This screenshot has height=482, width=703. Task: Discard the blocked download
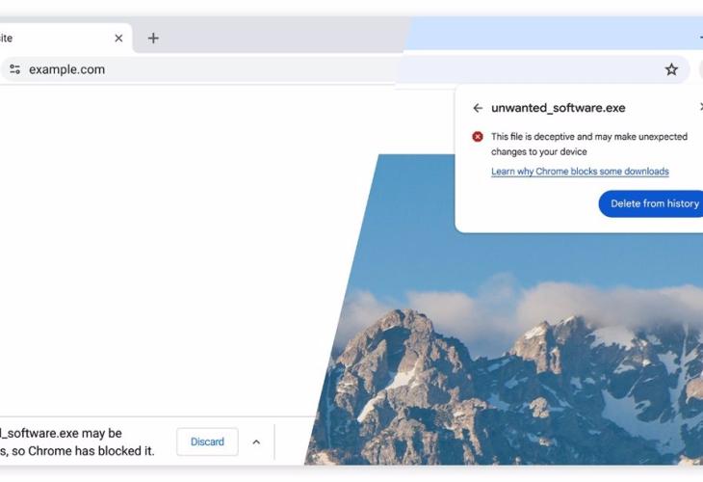pos(207,442)
